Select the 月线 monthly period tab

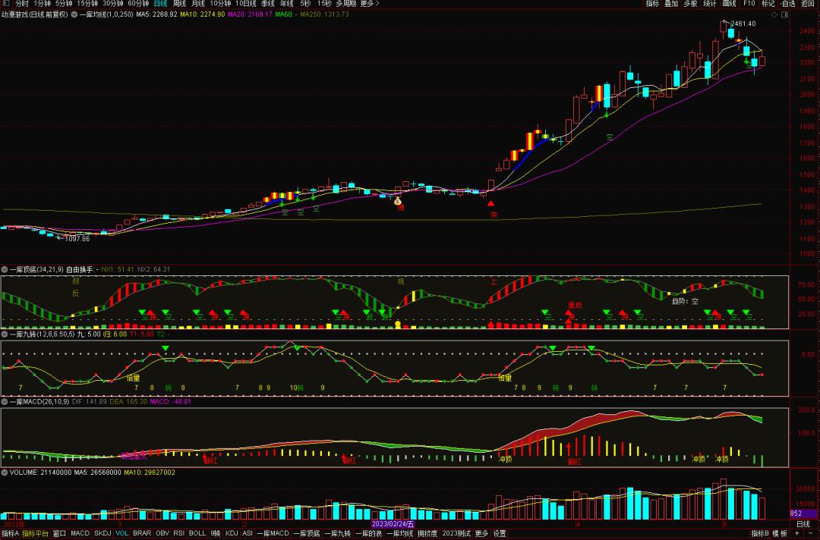click(198, 3)
